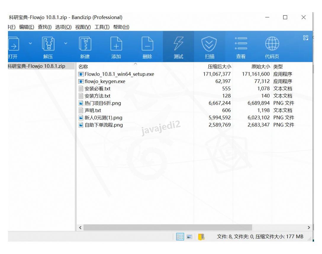The image size is (322, 254).
Task: Click the yellow archive info icon in status bar
Action: 201,237
